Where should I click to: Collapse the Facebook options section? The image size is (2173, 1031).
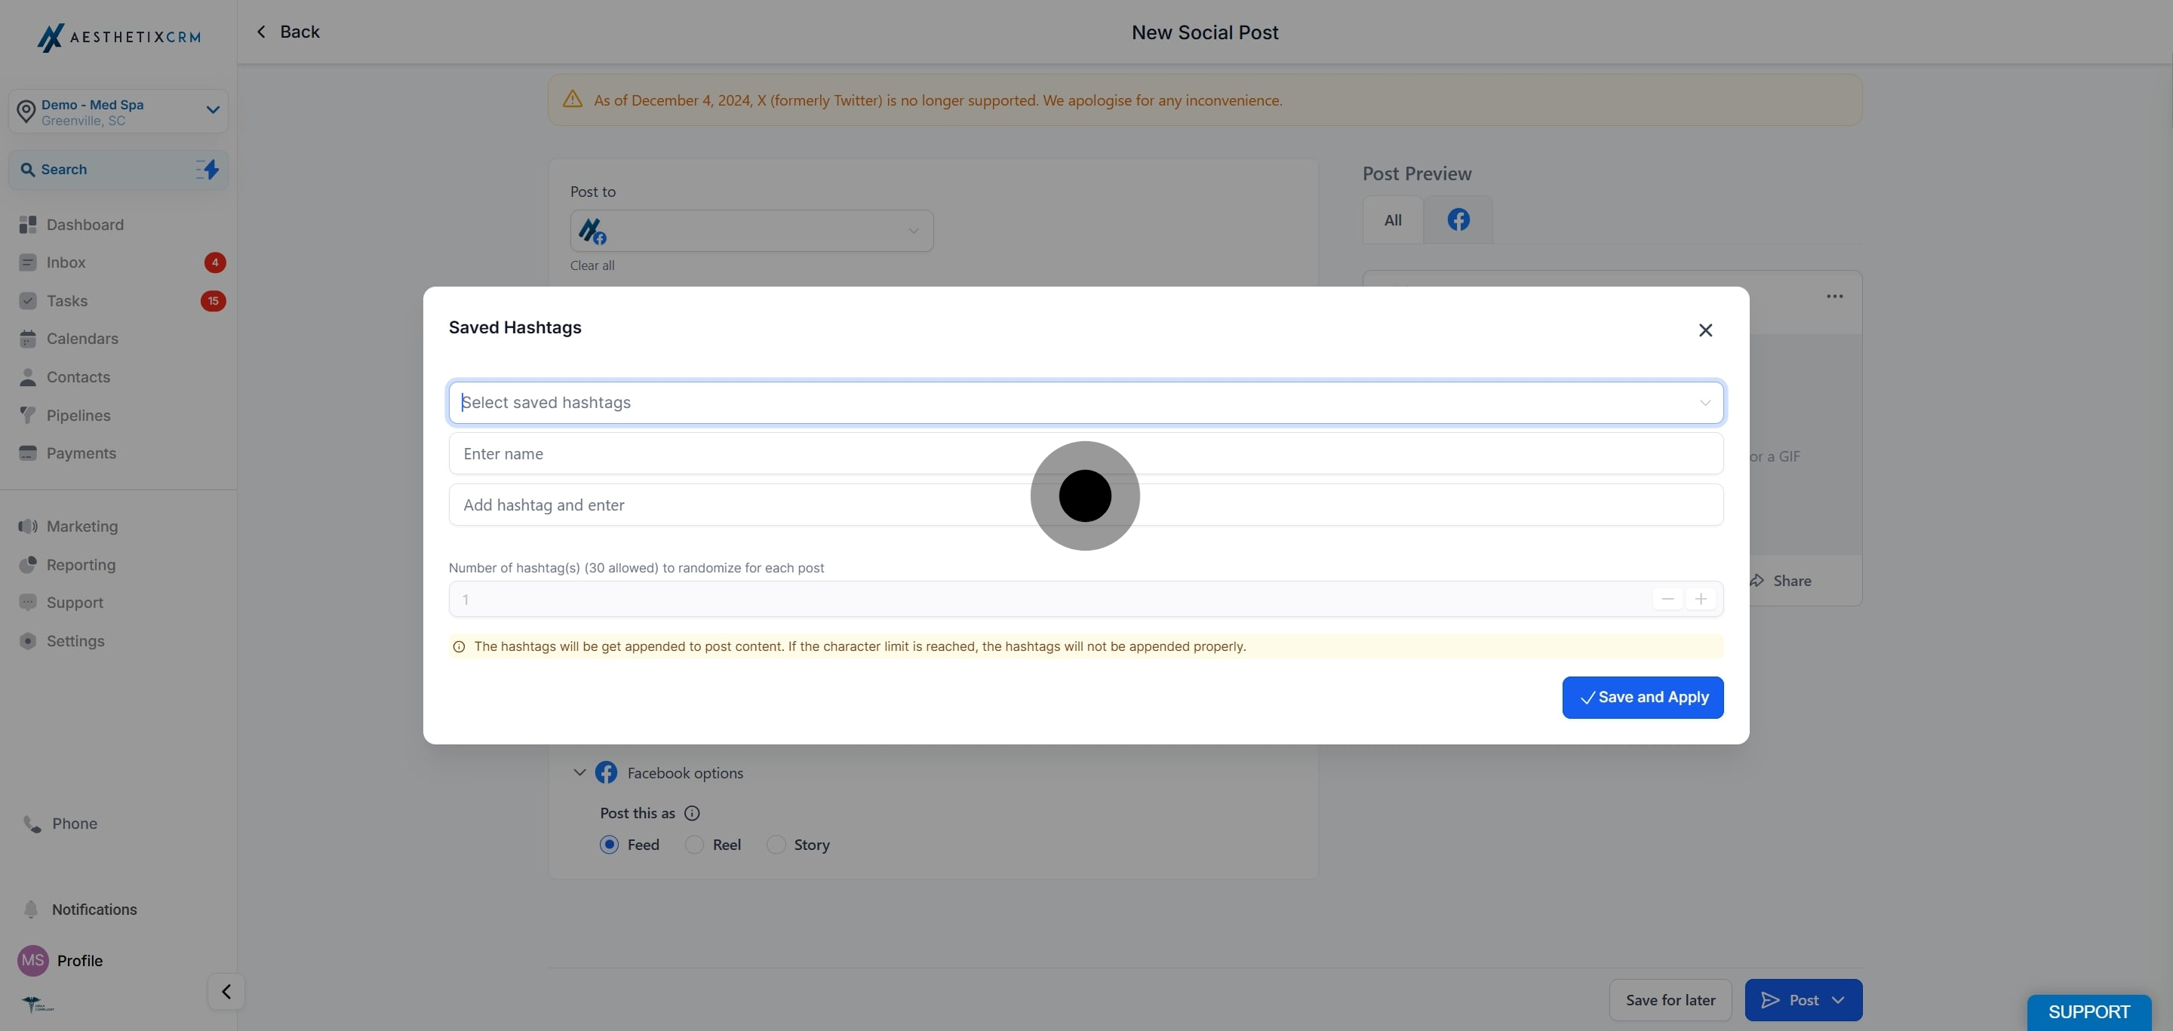tap(579, 772)
